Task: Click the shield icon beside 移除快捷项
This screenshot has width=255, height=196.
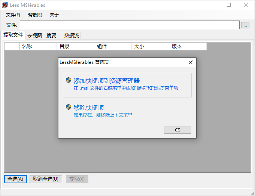Action: coord(69,107)
